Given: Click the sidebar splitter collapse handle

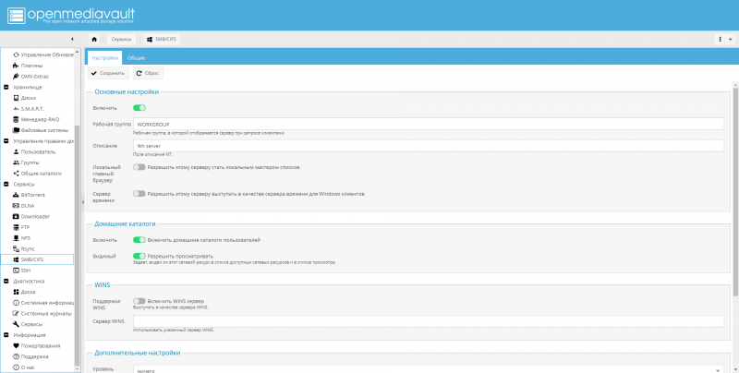Looking at the screenshot, I should tap(83, 202).
